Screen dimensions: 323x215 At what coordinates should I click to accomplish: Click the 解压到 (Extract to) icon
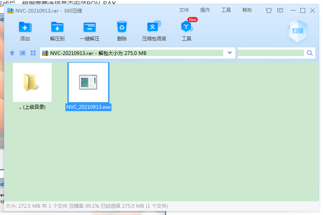(x=57, y=27)
